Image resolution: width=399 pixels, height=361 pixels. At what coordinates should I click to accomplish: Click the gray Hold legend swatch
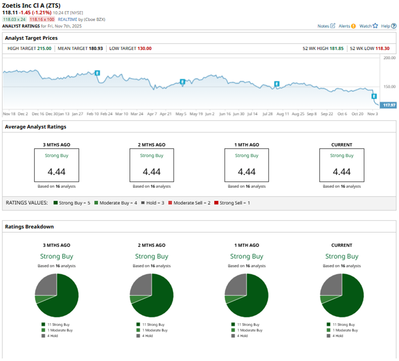143,203
